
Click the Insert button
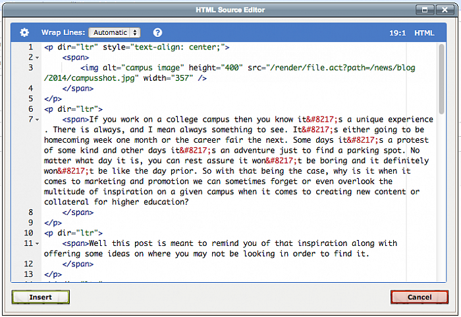tap(41, 297)
